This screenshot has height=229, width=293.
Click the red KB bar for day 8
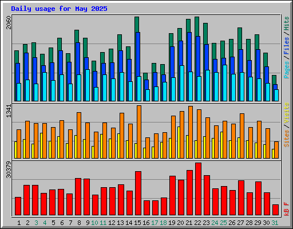point(78,196)
